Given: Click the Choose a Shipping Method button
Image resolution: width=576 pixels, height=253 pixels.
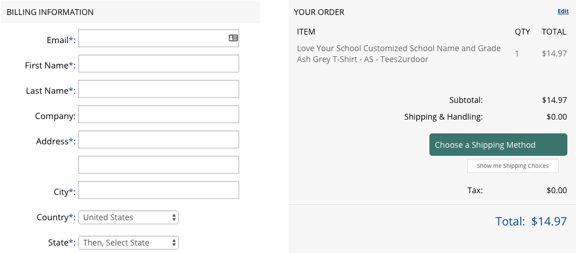Looking at the screenshot, I should click(498, 145).
